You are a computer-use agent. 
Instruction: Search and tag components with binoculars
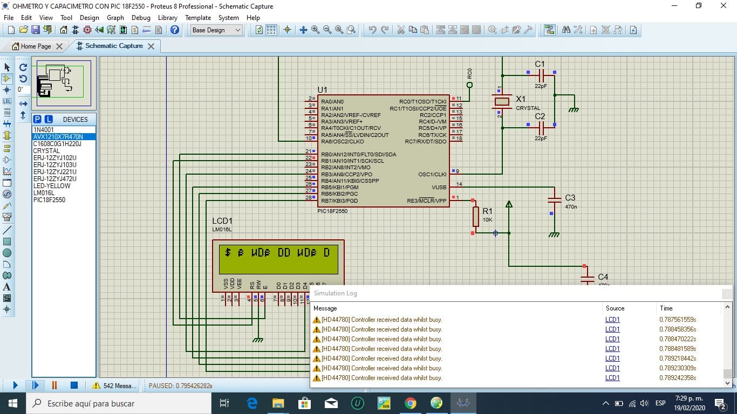566,30
